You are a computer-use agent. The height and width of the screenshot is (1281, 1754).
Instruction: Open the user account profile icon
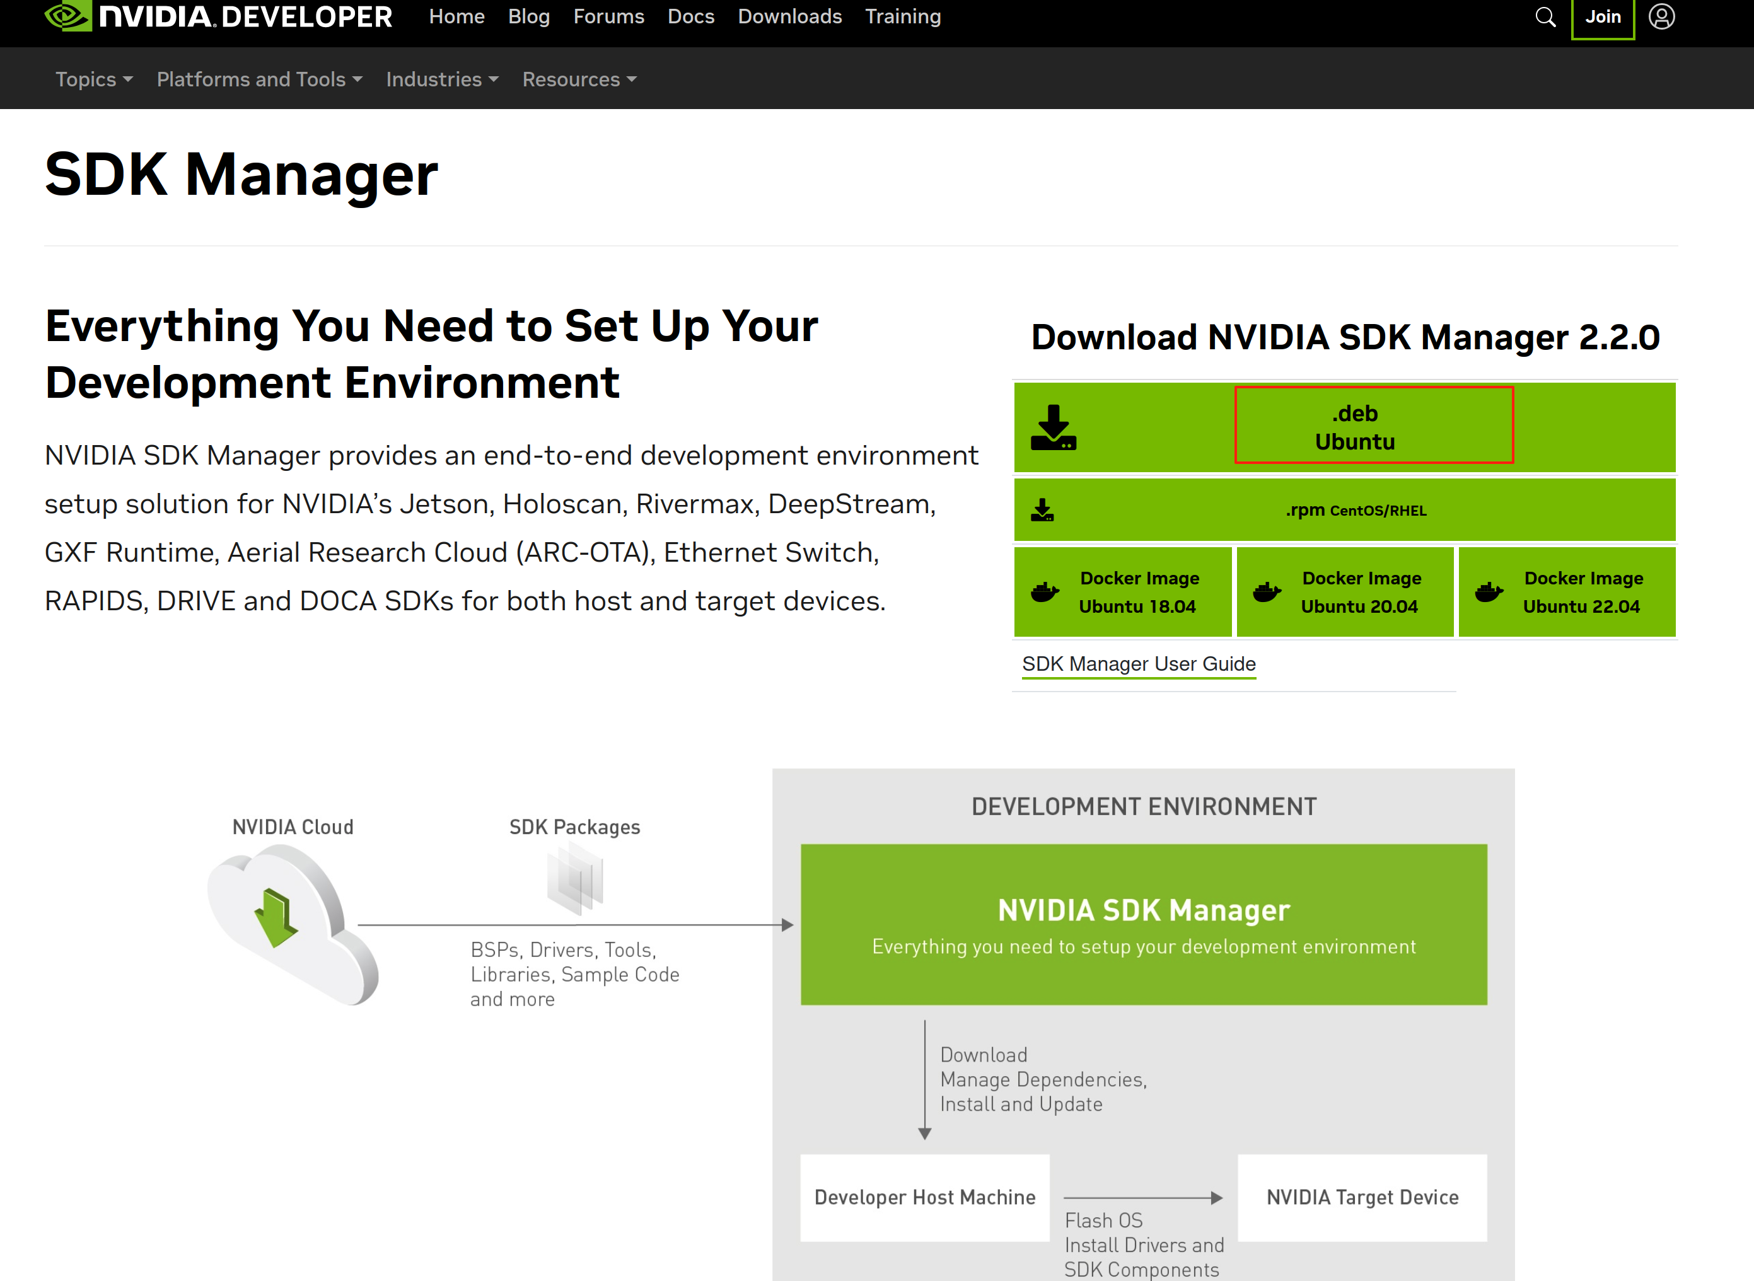click(1661, 17)
